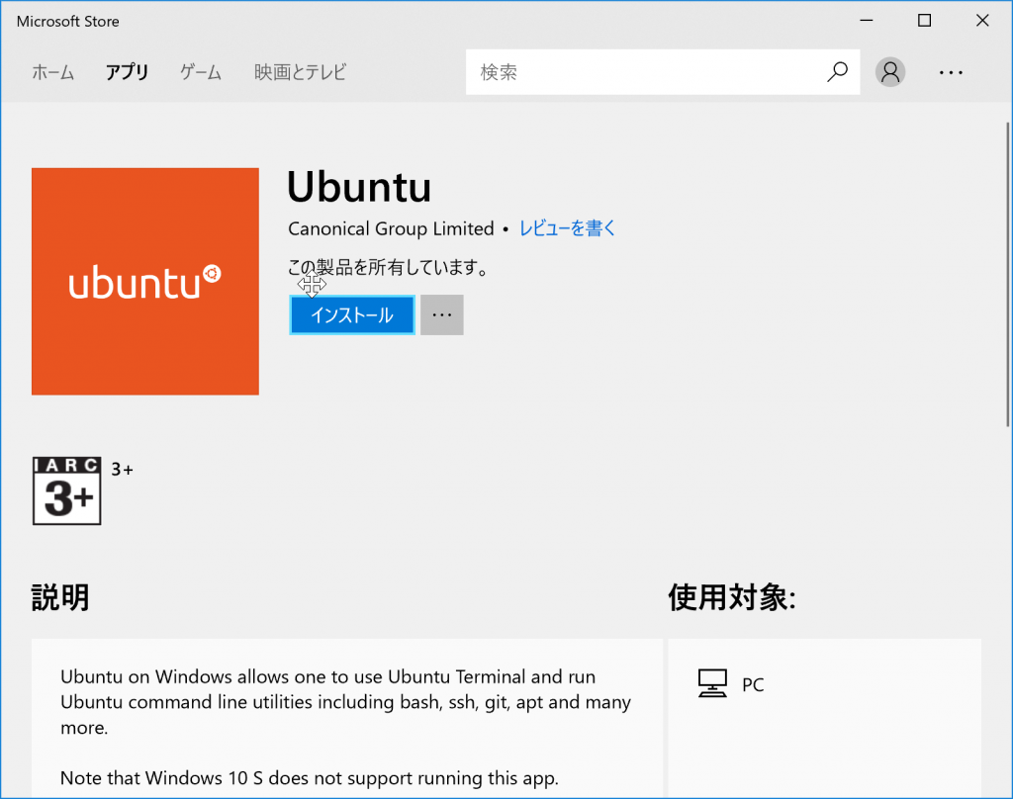Click the search magnifier icon
This screenshot has height=799, width=1013.
(837, 72)
